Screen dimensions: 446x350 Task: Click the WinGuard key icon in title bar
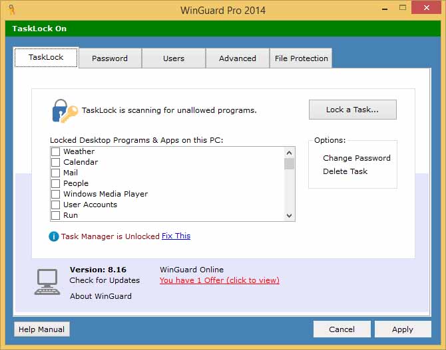click(x=12, y=9)
